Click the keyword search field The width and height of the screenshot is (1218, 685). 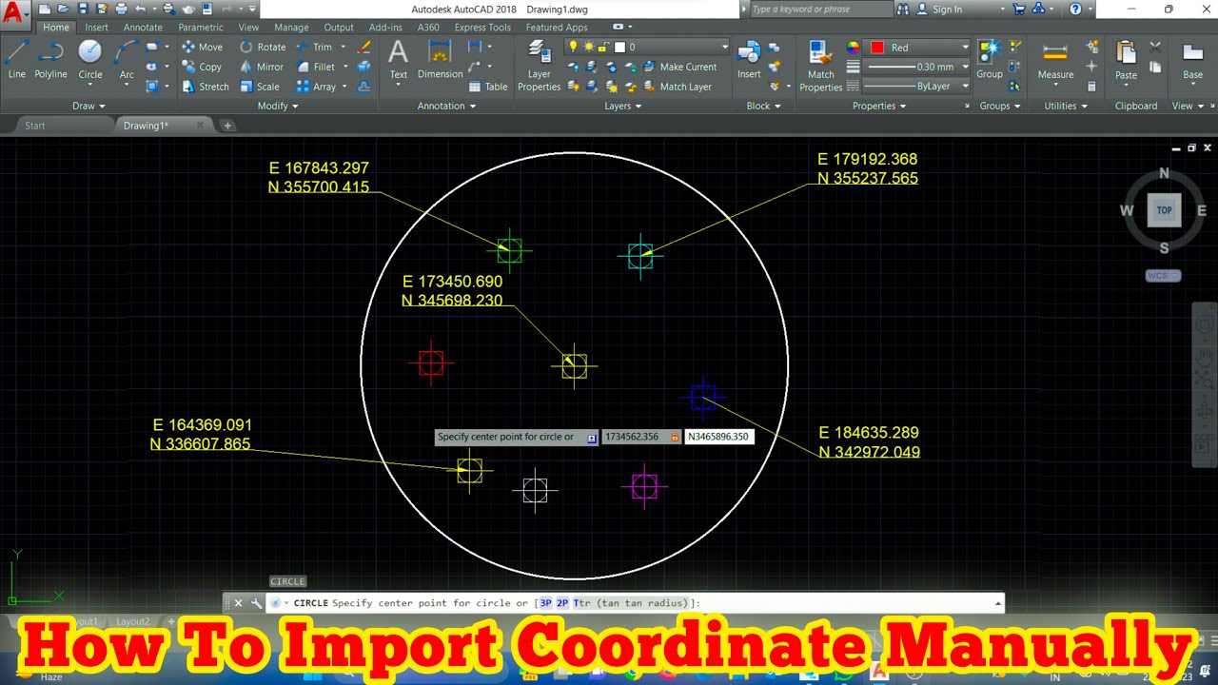[x=820, y=9]
